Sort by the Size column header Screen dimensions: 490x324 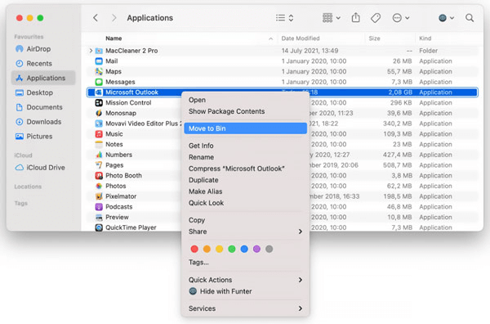374,38
